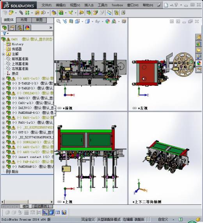
Task: Expand the manager tabs chevron »
Action: [51, 28]
